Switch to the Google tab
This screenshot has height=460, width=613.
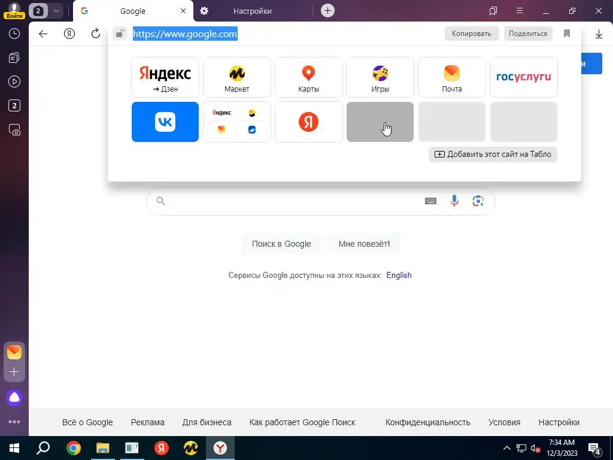[x=133, y=11]
